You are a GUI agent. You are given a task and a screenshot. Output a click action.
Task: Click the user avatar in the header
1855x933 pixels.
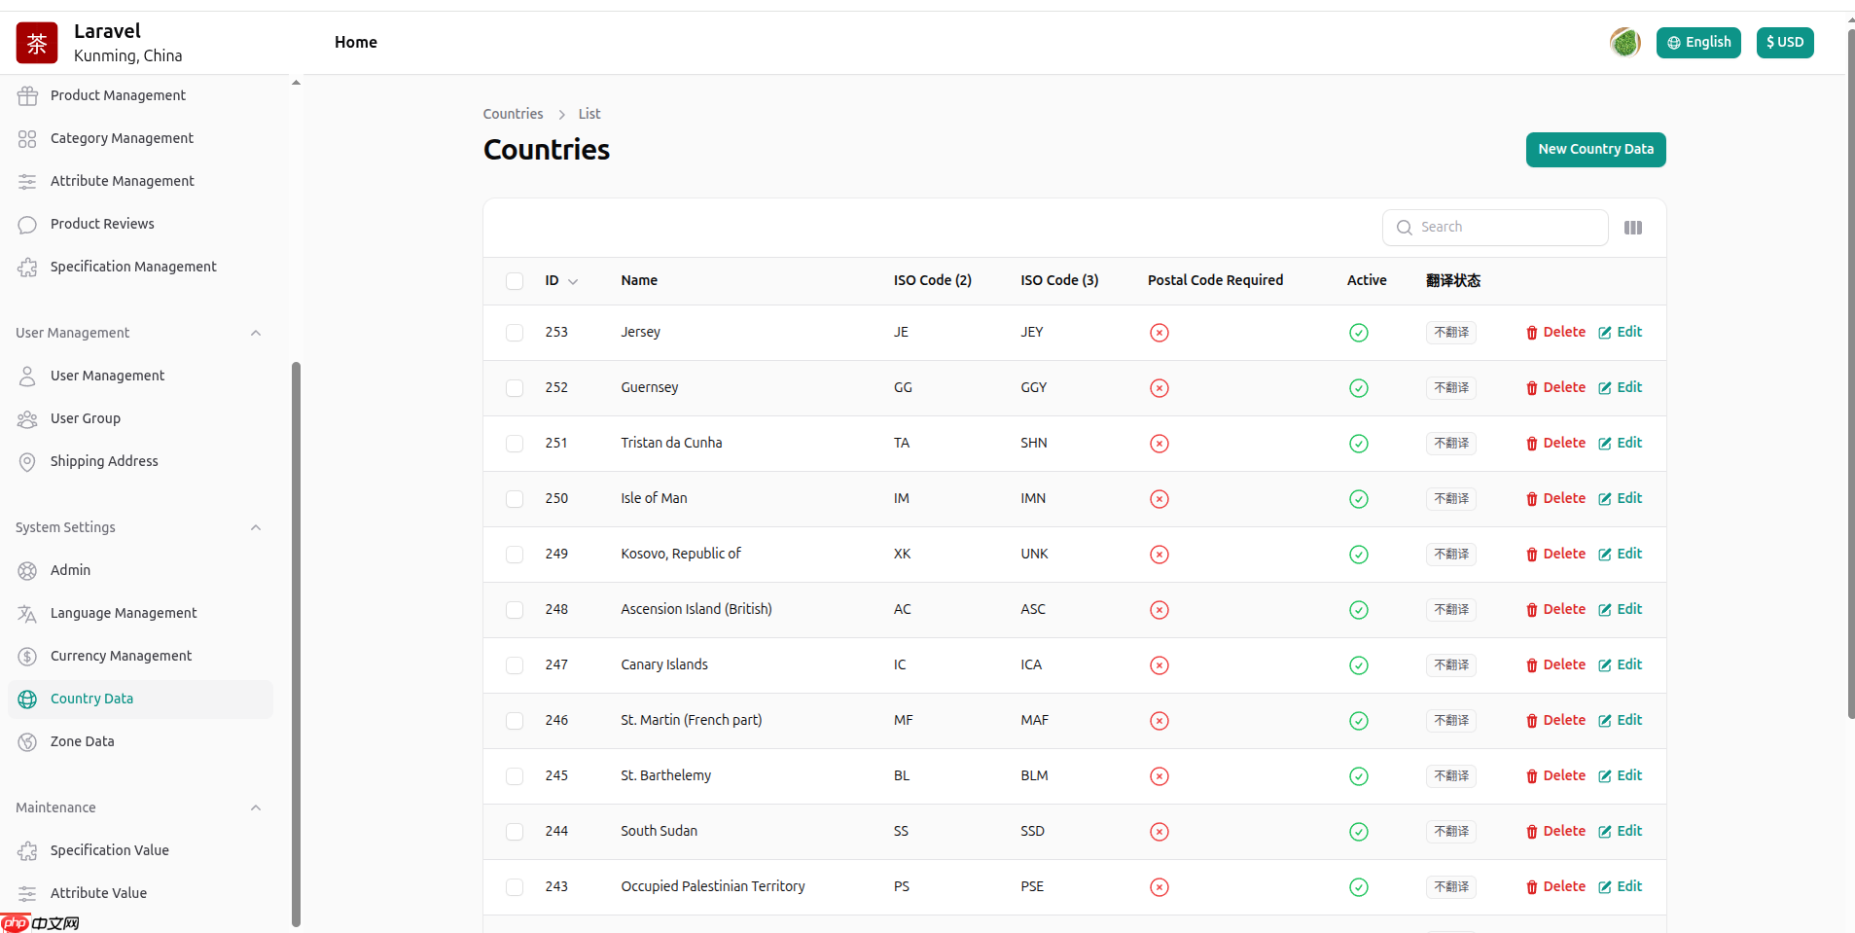[x=1624, y=43]
